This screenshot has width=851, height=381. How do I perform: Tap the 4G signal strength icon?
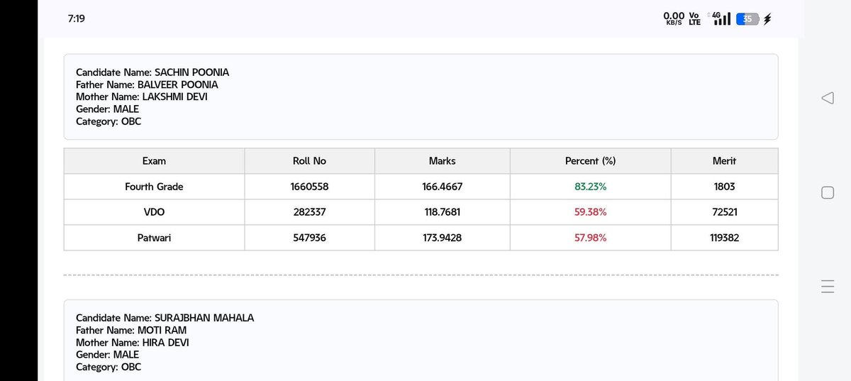click(x=721, y=18)
